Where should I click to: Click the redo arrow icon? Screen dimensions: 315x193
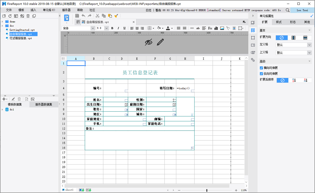point(90,16)
